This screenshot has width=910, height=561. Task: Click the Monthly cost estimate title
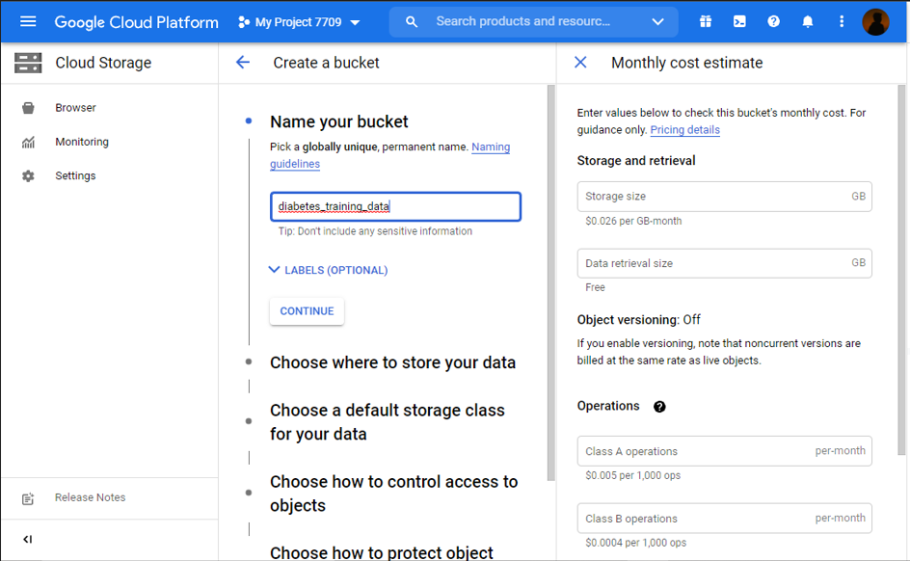tap(687, 63)
